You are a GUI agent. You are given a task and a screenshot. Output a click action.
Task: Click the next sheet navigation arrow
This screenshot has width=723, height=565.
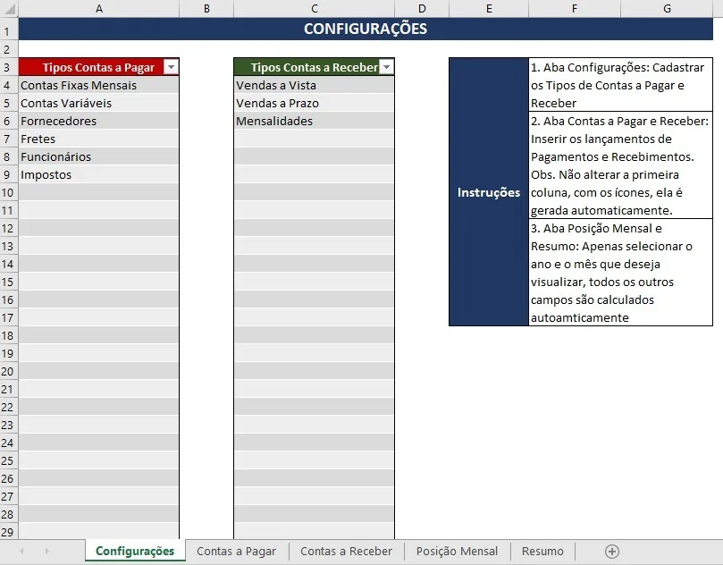coord(46,551)
